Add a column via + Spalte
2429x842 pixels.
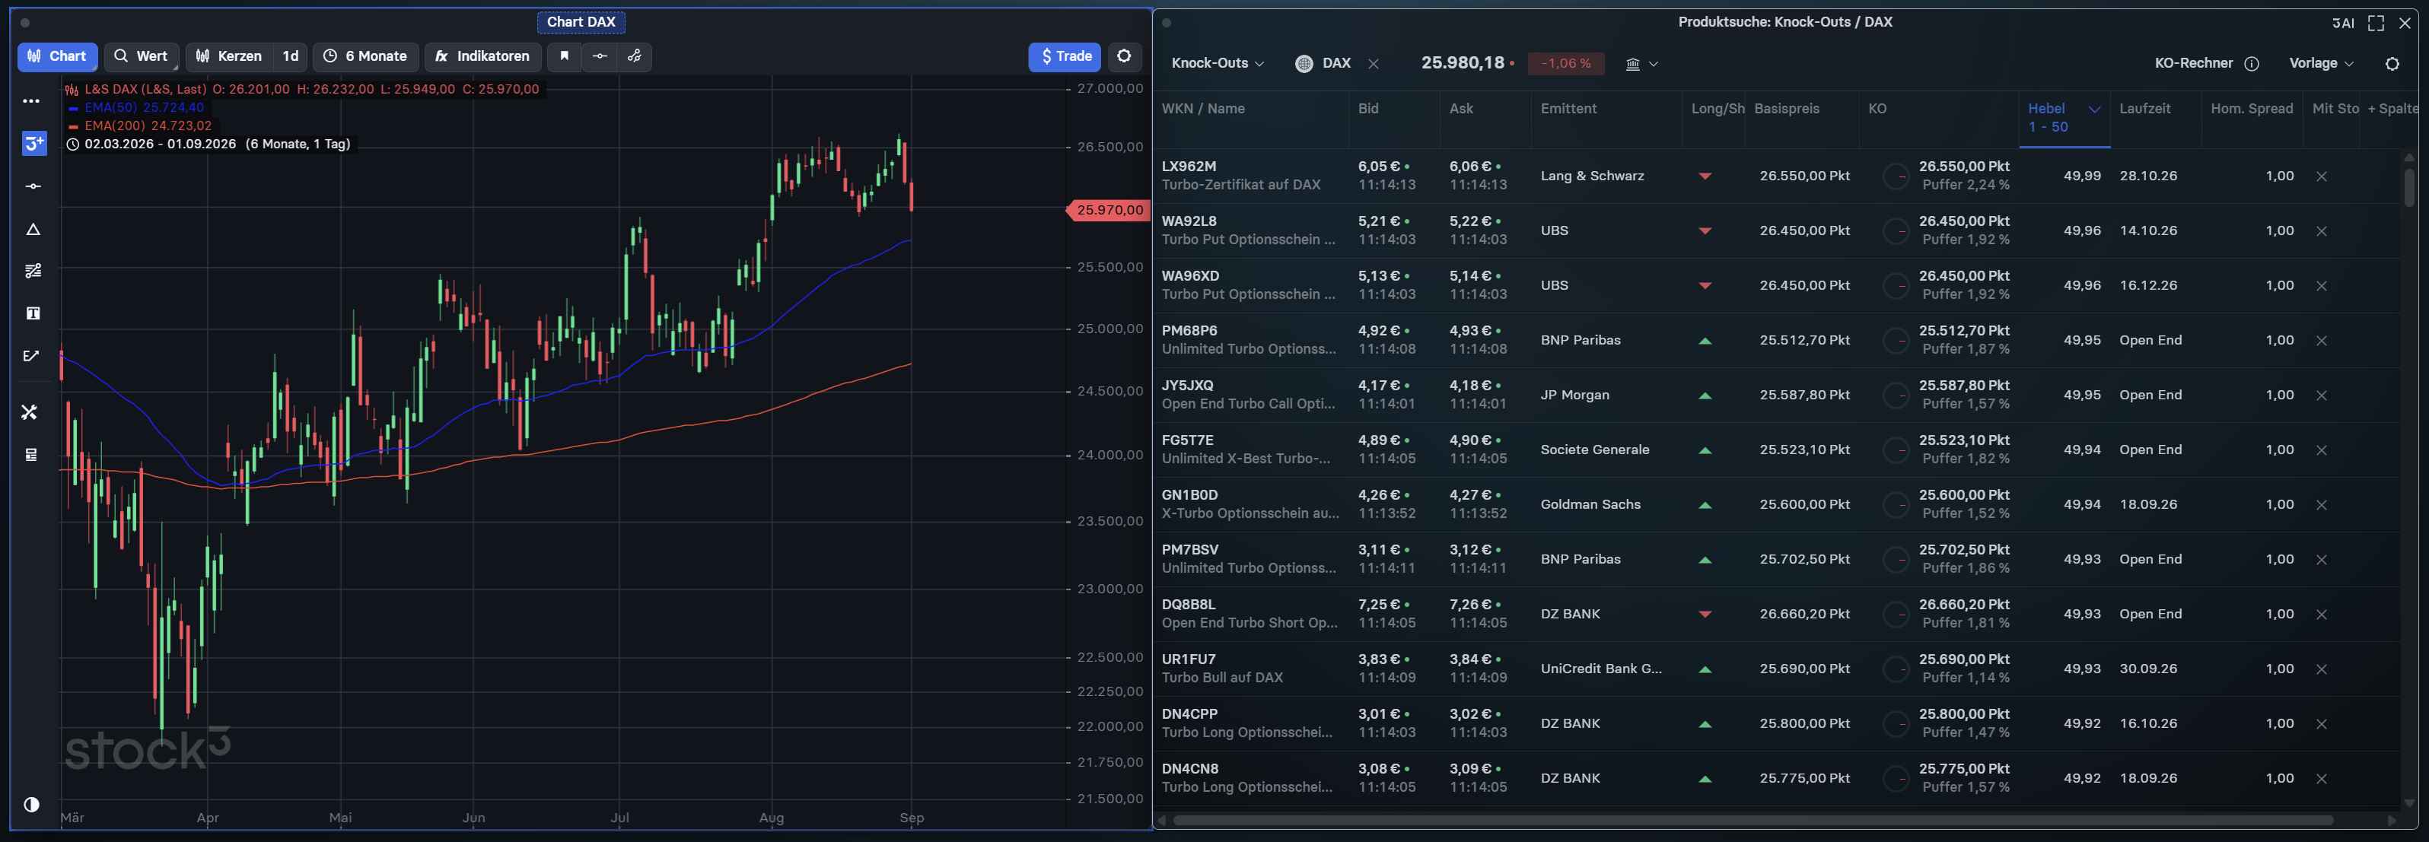point(2392,109)
